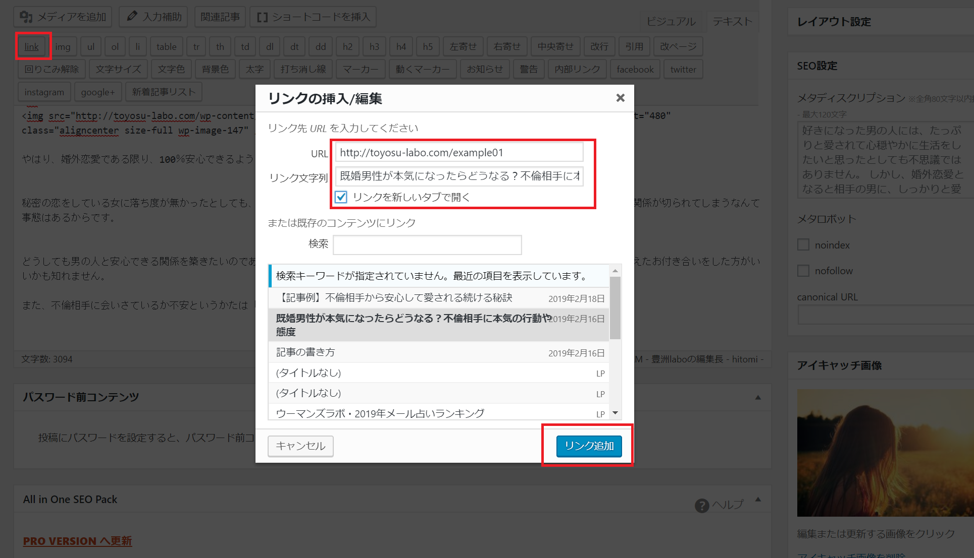Toggle the noindex checkbox
This screenshot has height=558, width=974.
click(803, 245)
